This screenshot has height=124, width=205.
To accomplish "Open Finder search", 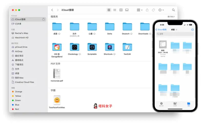I will point(173,10).
